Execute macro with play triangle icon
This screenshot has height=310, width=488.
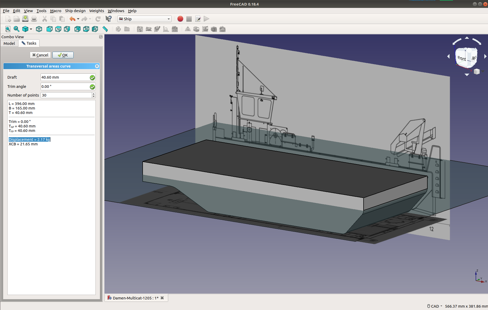coord(207,19)
